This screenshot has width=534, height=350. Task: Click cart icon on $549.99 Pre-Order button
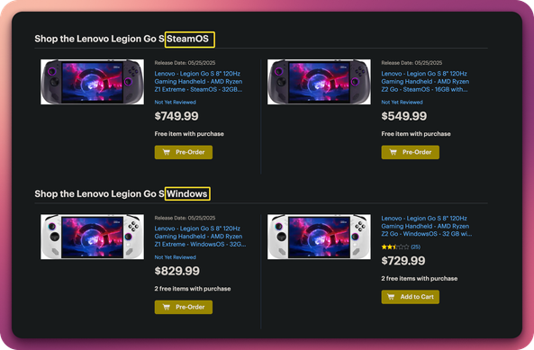click(x=393, y=152)
